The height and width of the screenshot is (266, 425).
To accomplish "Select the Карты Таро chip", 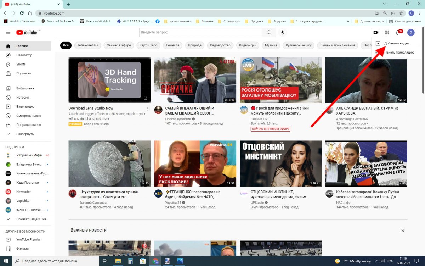I will (148, 45).
